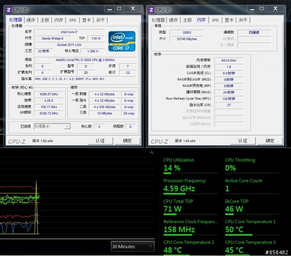Switch to 关于 tab in left CPU-Z window
Image resolution: width=291 pixels, height=256 pixels.
pyautogui.click(x=100, y=20)
